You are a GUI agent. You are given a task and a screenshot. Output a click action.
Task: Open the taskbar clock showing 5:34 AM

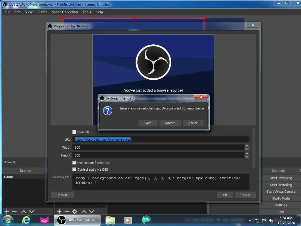pyautogui.click(x=286, y=220)
